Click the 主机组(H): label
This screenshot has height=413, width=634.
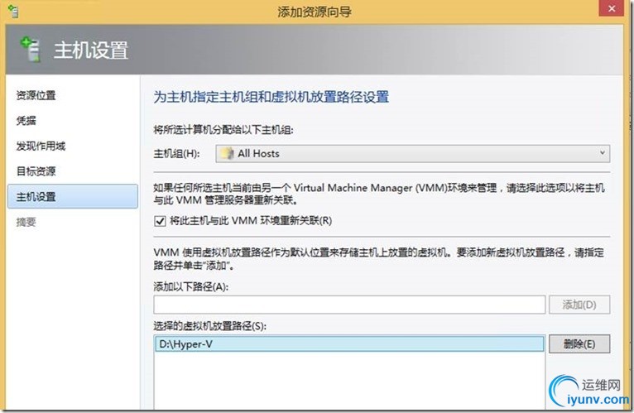pyautogui.click(x=176, y=154)
